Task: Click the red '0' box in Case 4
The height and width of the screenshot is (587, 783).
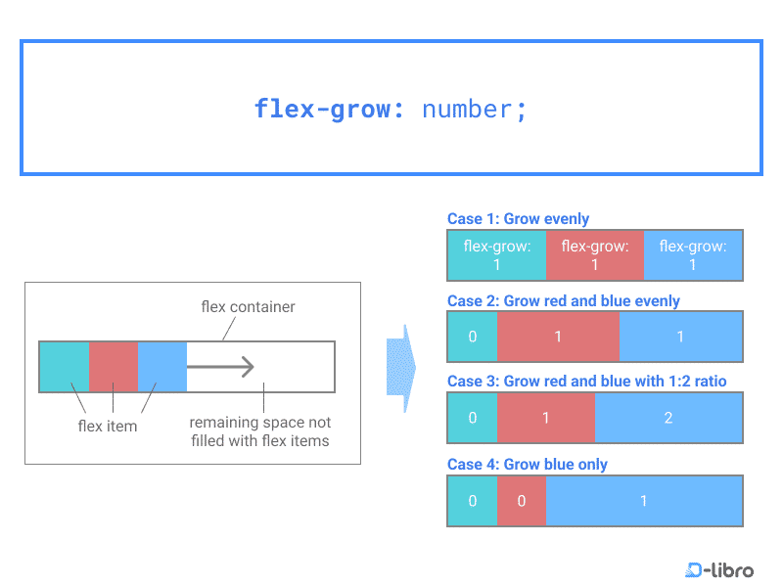Action: 522,501
